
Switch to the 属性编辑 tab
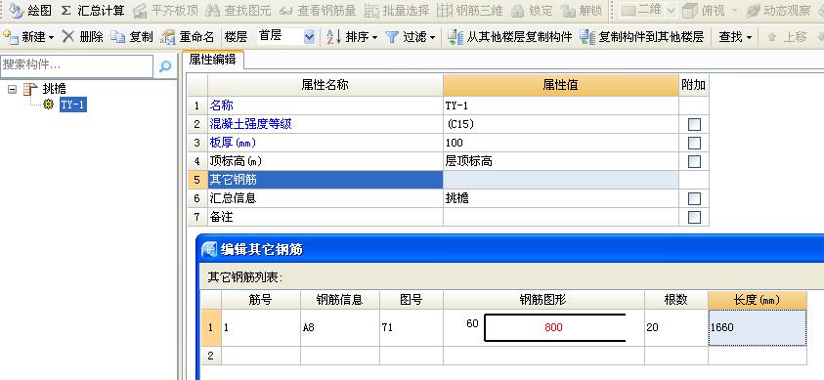[213, 60]
